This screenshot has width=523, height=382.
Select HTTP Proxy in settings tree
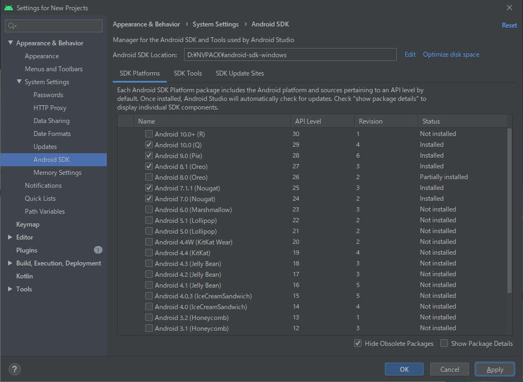coord(50,108)
